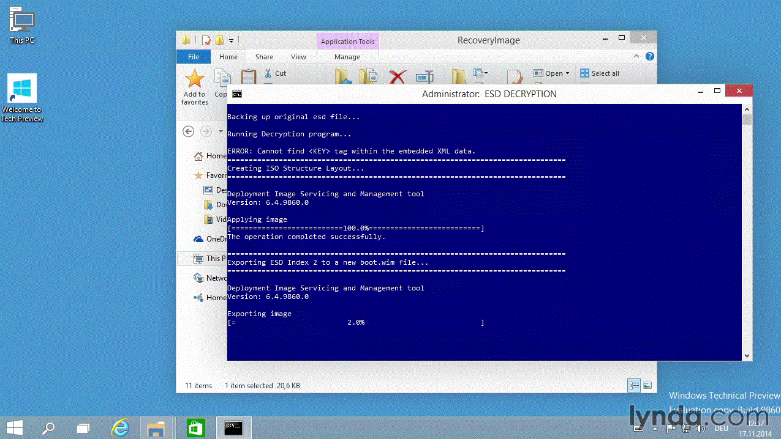Screen dimensions: 781x439
Task: Select Homegroup in the navigation pane
Action: [x=210, y=298]
